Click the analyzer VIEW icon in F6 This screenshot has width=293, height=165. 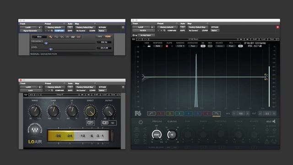tap(149, 46)
